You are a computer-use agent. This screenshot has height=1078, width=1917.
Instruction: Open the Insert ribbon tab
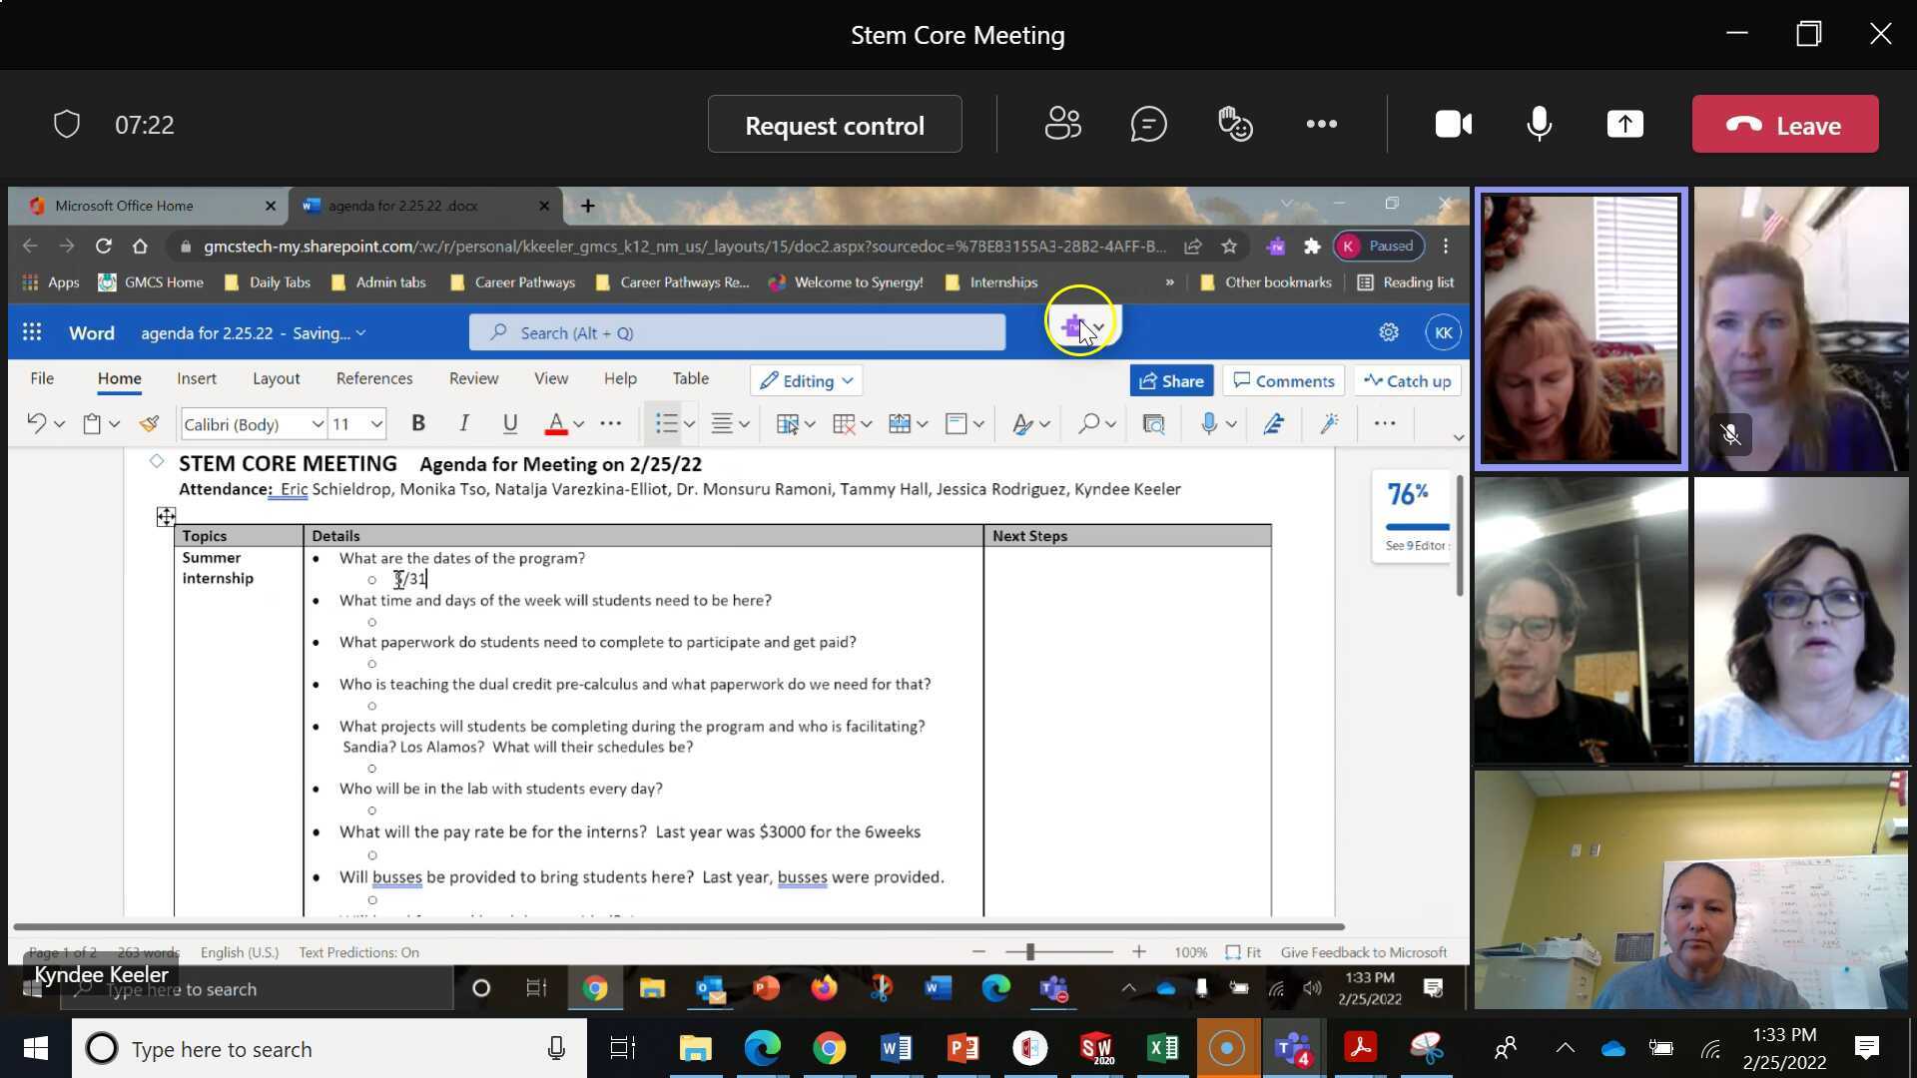coord(197,379)
